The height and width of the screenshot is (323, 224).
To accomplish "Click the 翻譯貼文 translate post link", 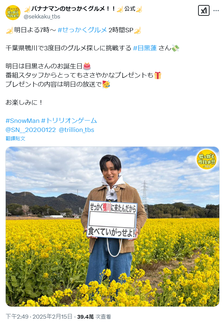I will (15, 139).
